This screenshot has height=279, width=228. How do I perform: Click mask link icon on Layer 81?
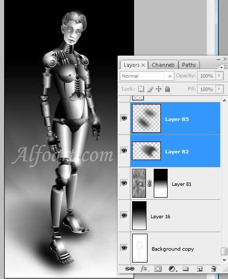click(150, 183)
